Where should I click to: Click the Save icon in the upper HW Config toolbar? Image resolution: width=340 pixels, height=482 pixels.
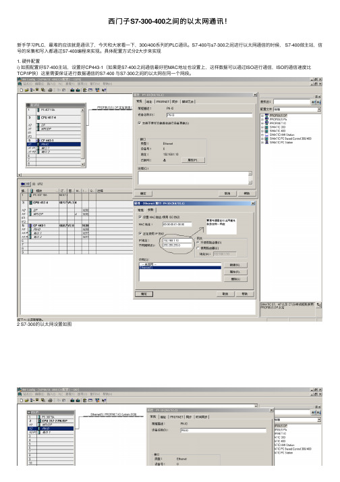[x=37, y=90]
